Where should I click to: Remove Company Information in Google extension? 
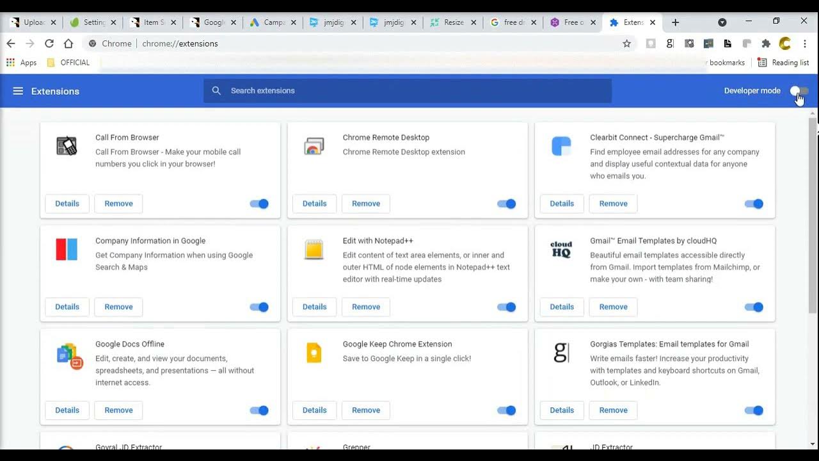pyautogui.click(x=118, y=307)
